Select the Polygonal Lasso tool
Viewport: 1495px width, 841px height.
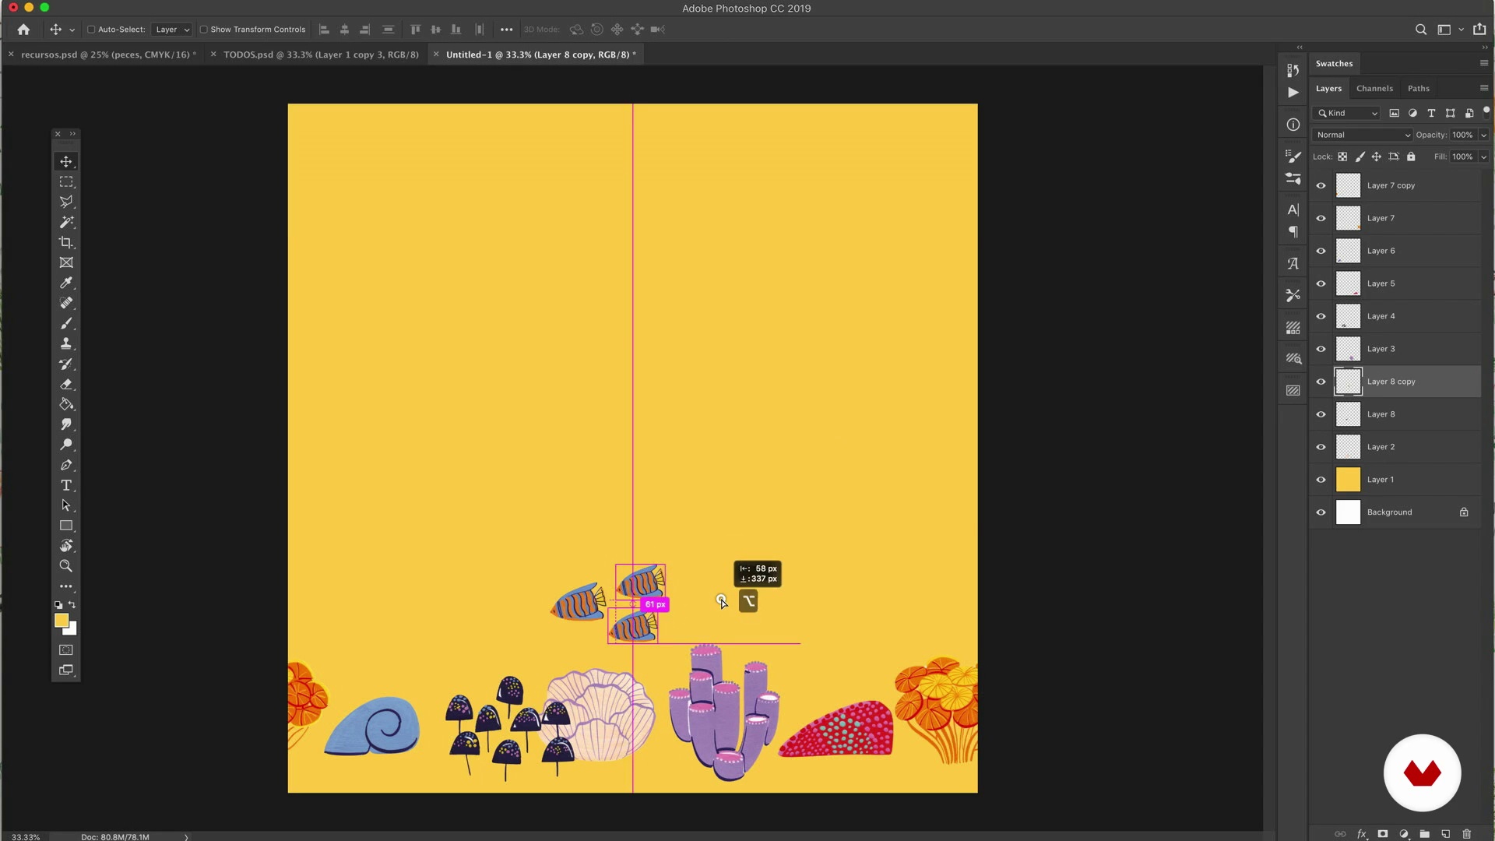(66, 202)
